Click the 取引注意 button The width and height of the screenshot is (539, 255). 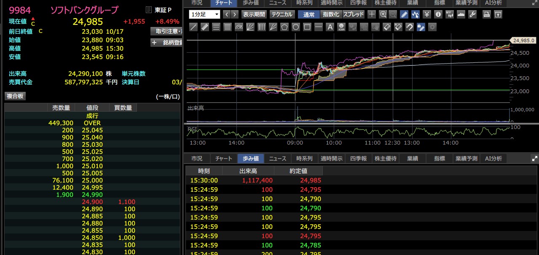click(x=166, y=31)
